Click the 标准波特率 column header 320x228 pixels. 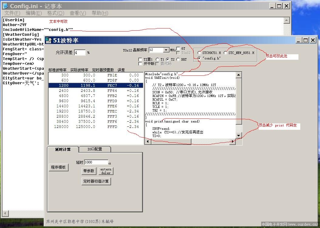(x=57, y=70)
